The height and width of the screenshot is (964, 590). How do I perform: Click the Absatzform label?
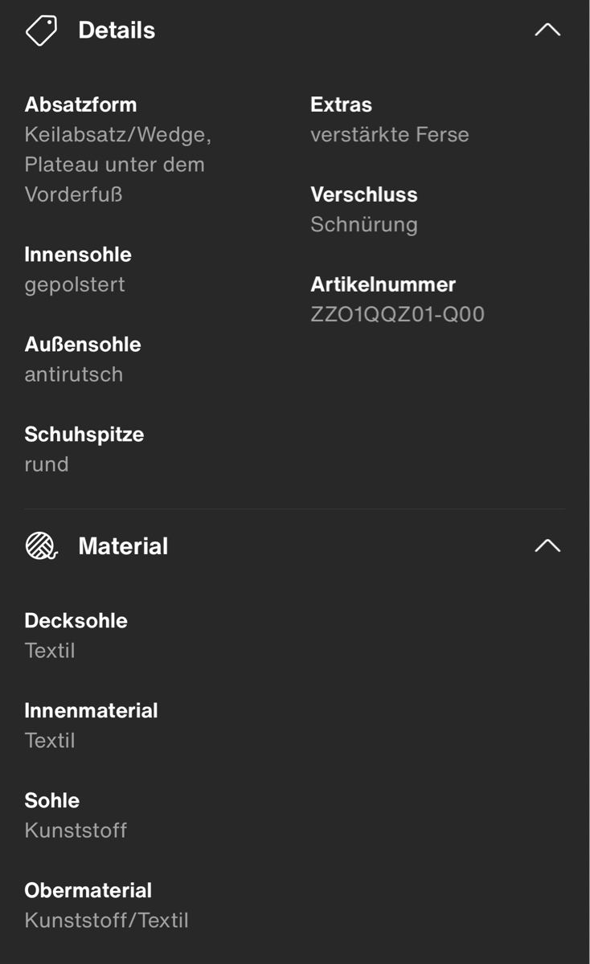point(80,104)
